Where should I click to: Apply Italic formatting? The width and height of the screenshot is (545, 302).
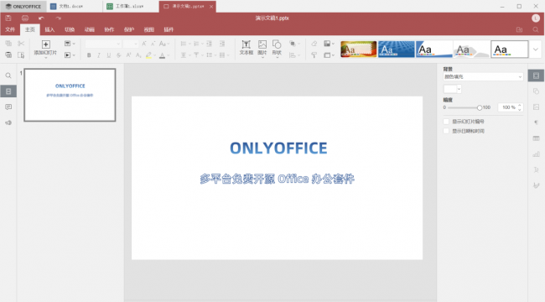(x=99, y=55)
